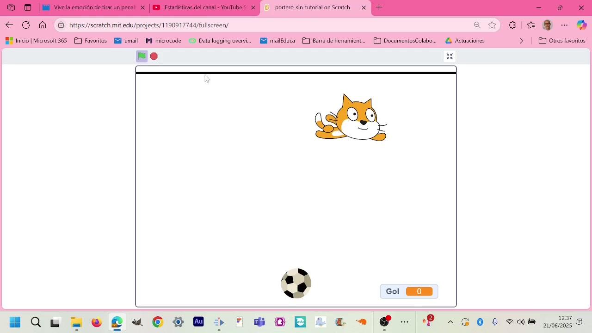
Task: Open the taskbar clock showing 12:37
Action: pos(557,322)
